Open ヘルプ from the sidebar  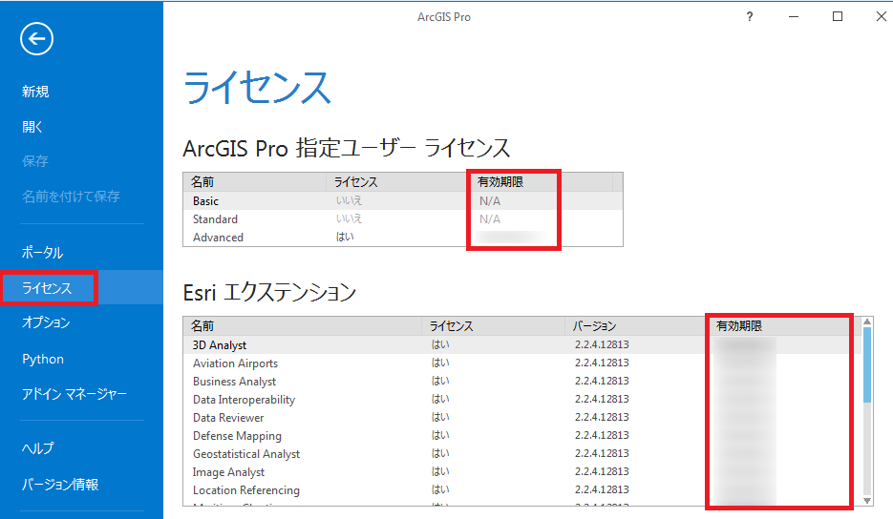[x=38, y=448]
